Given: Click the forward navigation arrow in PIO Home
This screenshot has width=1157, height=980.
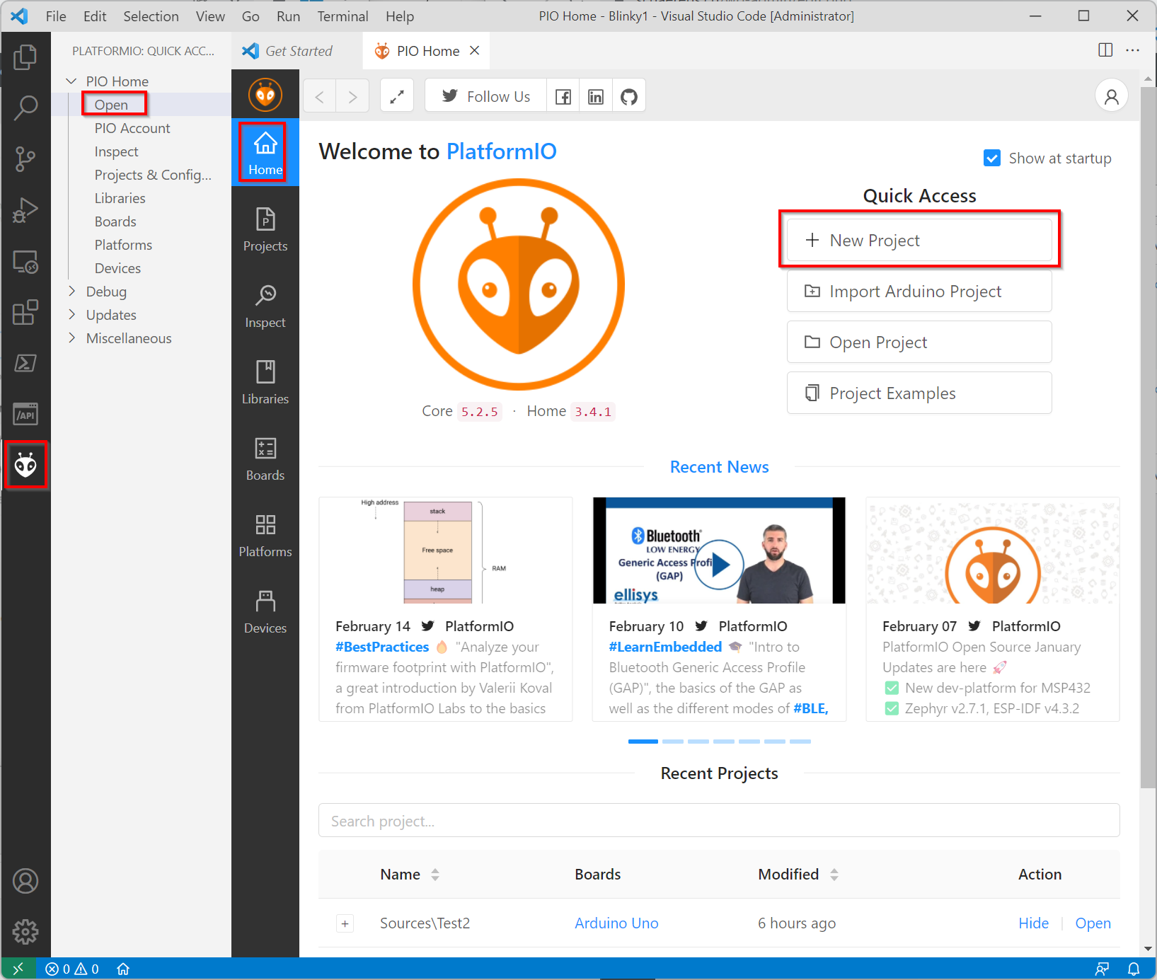Looking at the screenshot, I should [x=352, y=96].
